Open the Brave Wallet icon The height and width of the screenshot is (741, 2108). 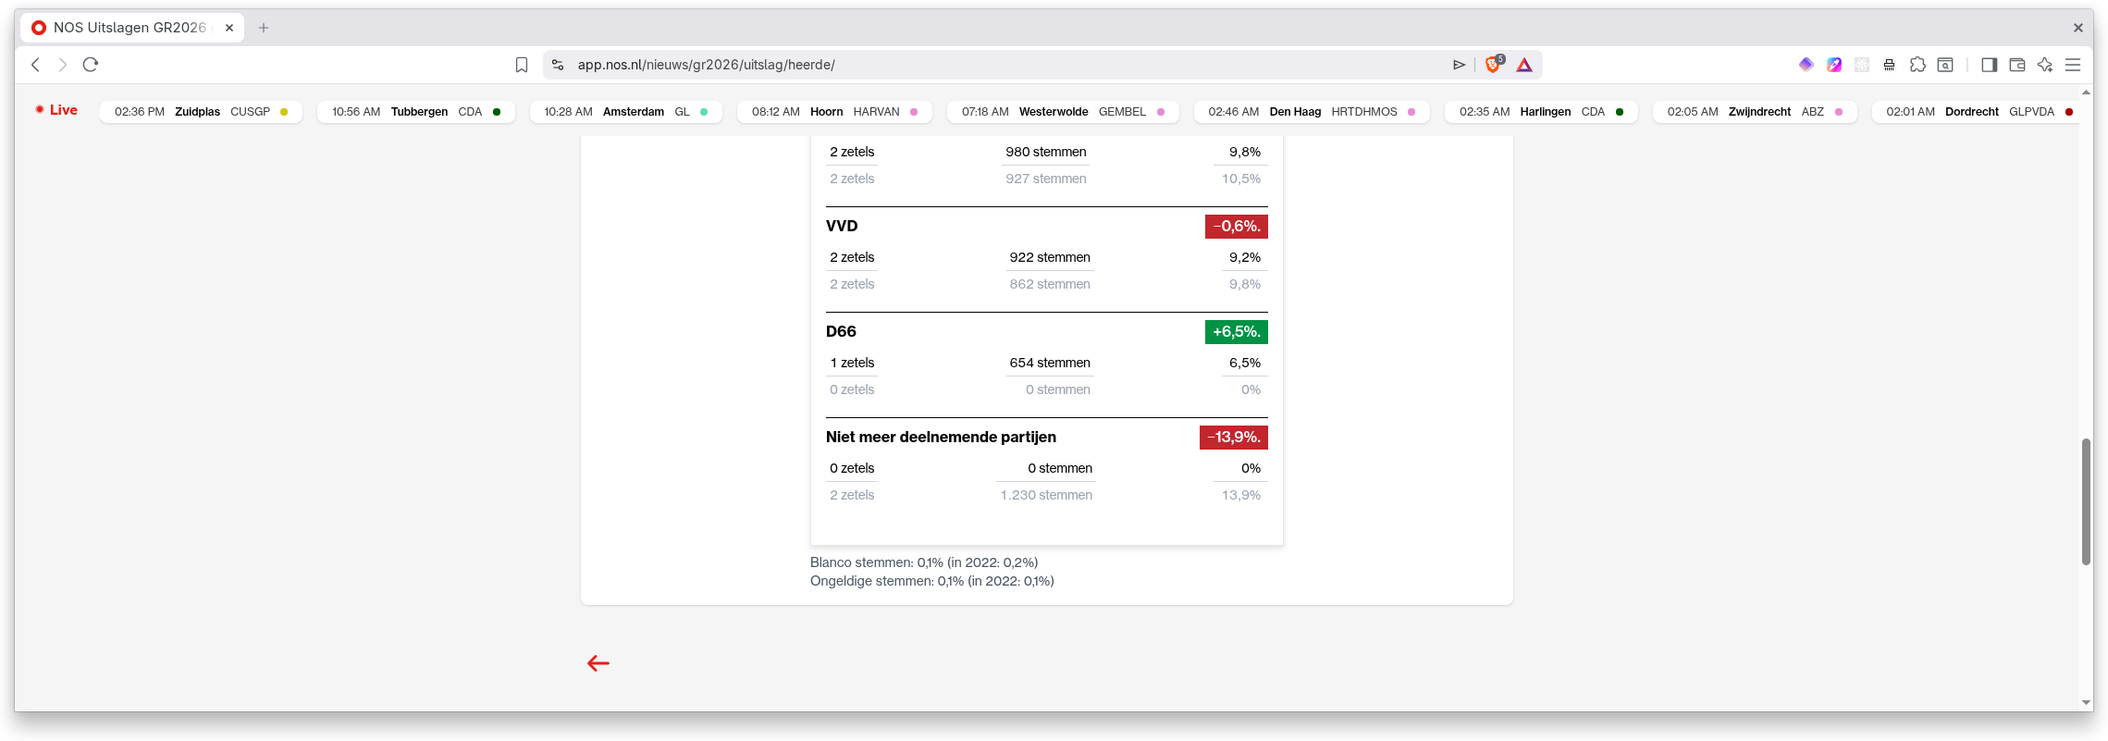click(x=2017, y=65)
